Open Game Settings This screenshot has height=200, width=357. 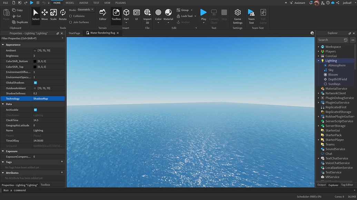237,17
